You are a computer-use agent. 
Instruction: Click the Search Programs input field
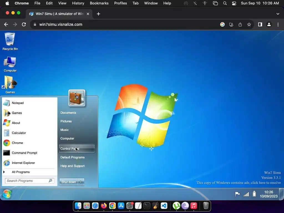click(x=30, y=181)
